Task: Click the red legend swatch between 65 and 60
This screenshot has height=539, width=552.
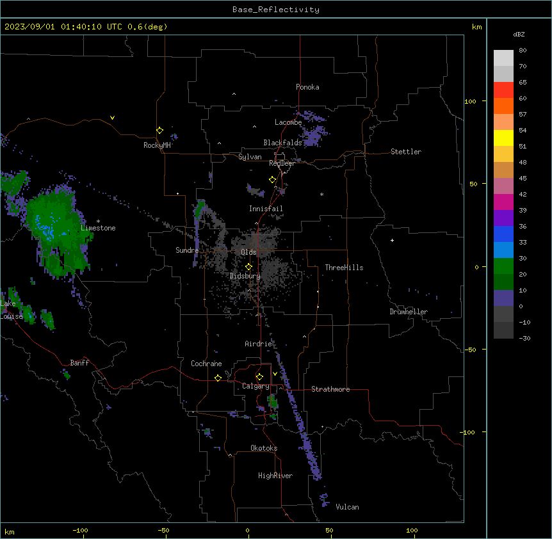Action: [503, 90]
